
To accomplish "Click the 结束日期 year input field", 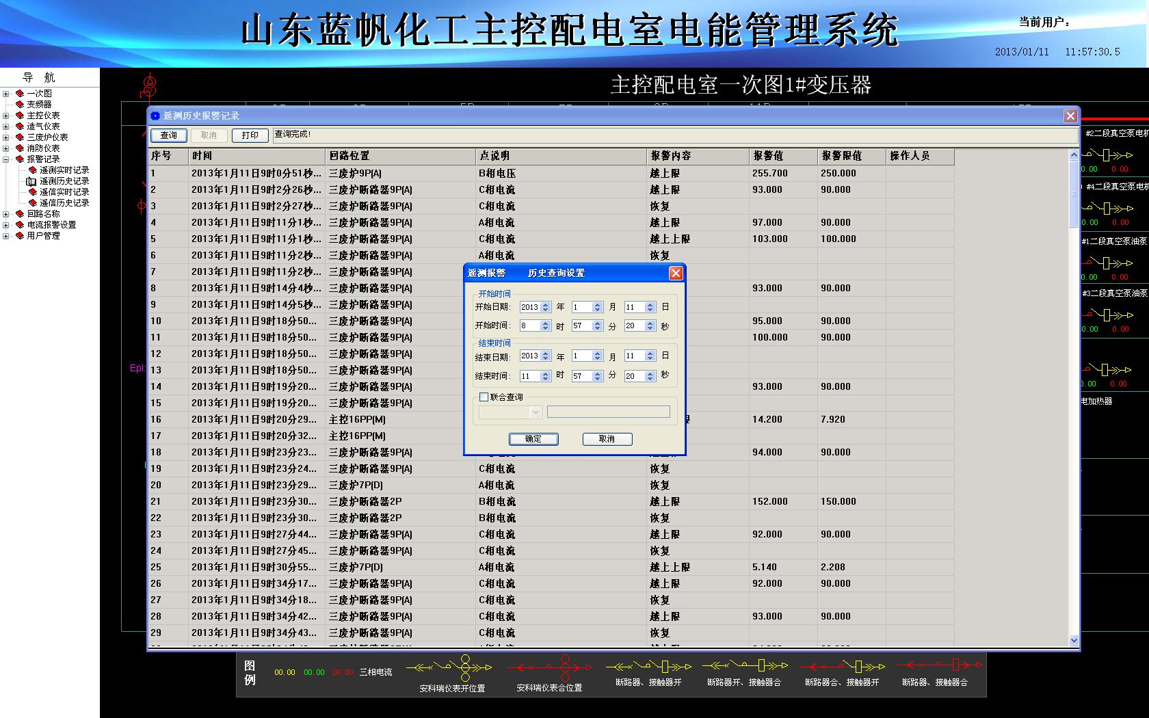I will point(529,356).
